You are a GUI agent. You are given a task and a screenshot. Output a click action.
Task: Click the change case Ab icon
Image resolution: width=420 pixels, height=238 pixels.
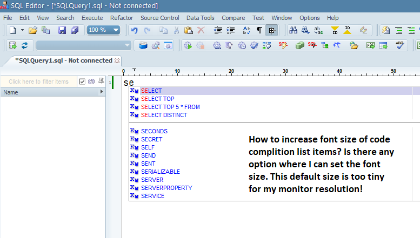246,30
